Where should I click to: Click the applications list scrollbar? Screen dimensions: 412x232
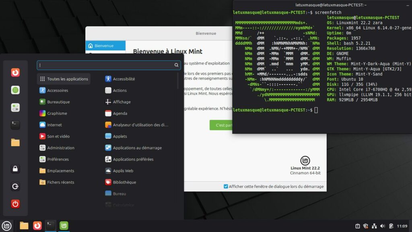point(178,81)
